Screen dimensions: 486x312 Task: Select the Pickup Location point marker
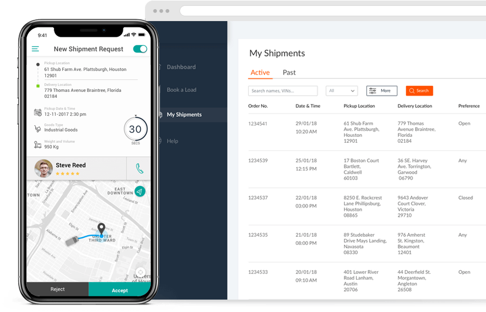(x=37, y=63)
